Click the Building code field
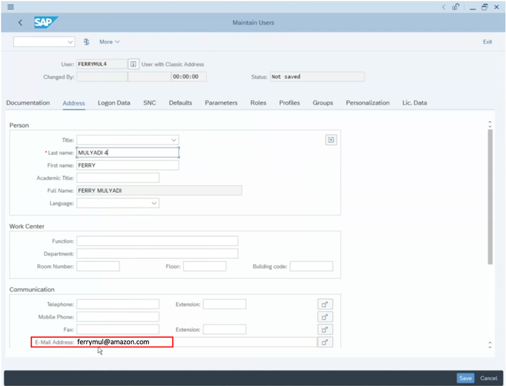Image resolution: width=506 pixels, height=386 pixels. 311,267
